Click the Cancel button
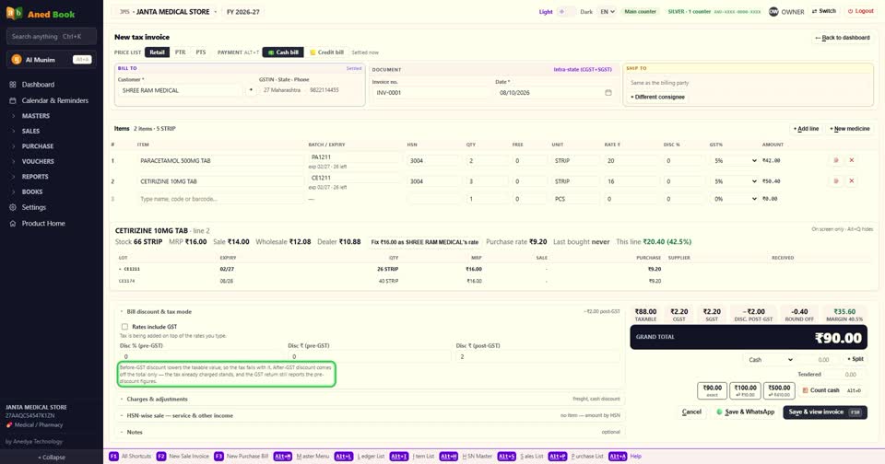Image resolution: width=885 pixels, height=464 pixels. tap(691, 412)
